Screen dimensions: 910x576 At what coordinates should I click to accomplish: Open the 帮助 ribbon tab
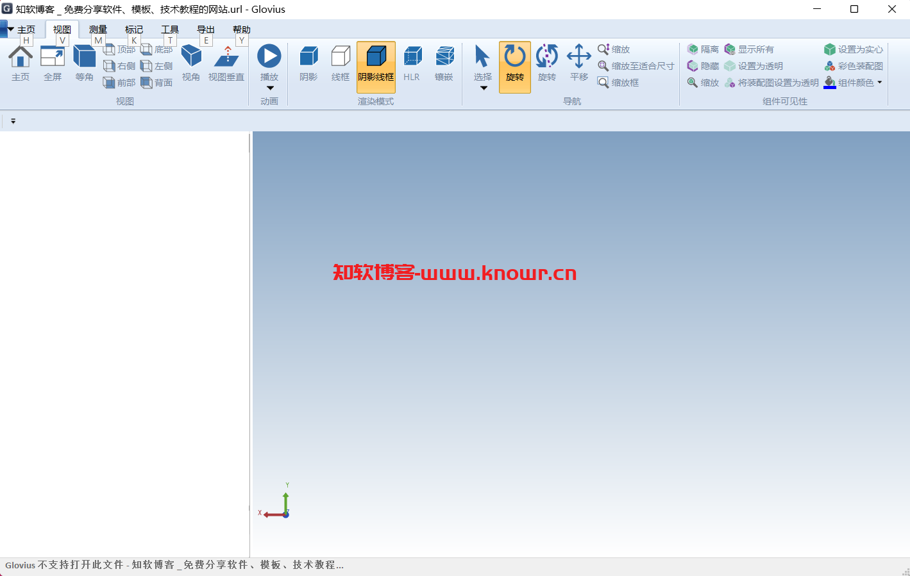(x=242, y=29)
